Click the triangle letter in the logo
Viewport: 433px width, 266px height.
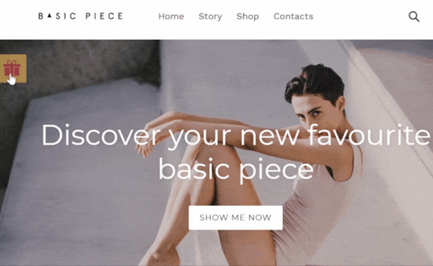[x=49, y=16]
